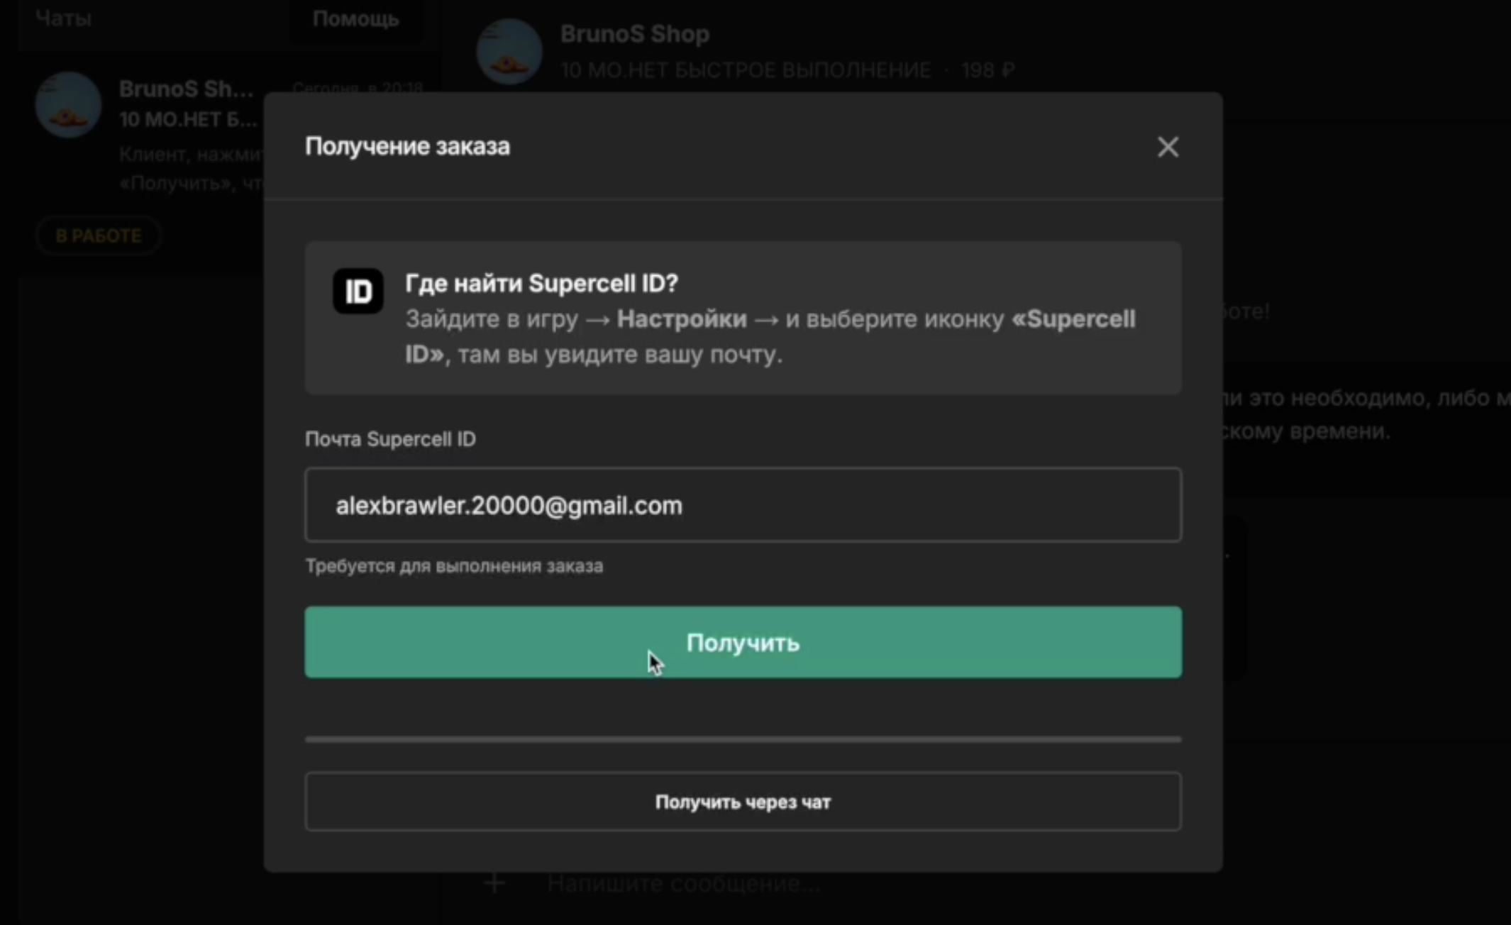Open the Чаты tab
Image resolution: width=1511 pixels, height=925 pixels.
(x=63, y=18)
